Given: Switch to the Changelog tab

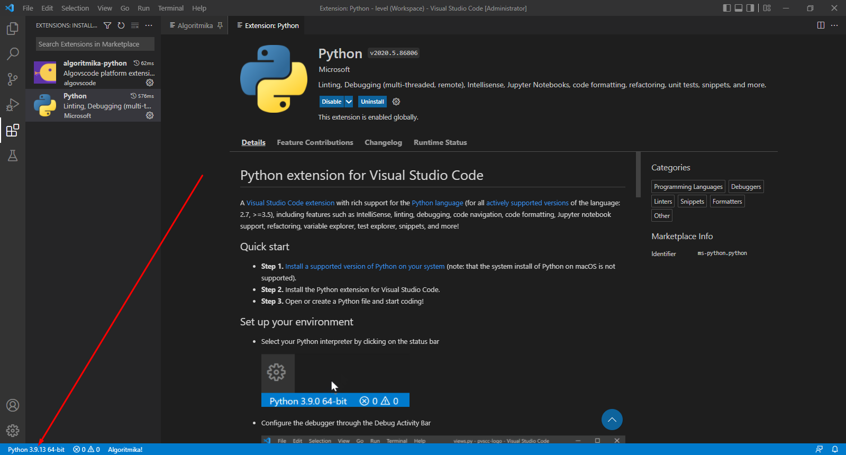Looking at the screenshot, I should (383, 142).
